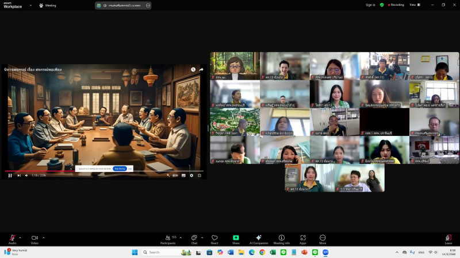Open the React heart menu
This screenshot has width=460, height=258.
[x=214, y=239]
